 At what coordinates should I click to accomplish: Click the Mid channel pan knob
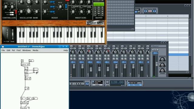[x=99, y=52]
